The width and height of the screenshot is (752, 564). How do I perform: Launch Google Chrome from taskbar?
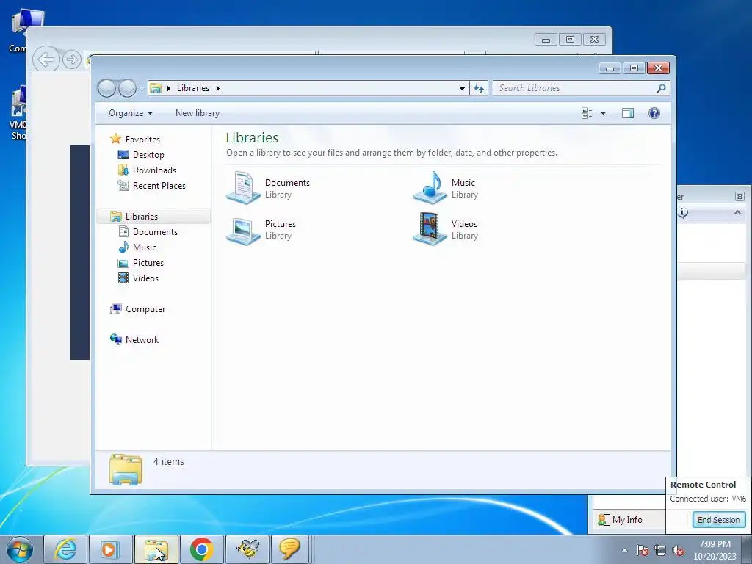[202, 549]
